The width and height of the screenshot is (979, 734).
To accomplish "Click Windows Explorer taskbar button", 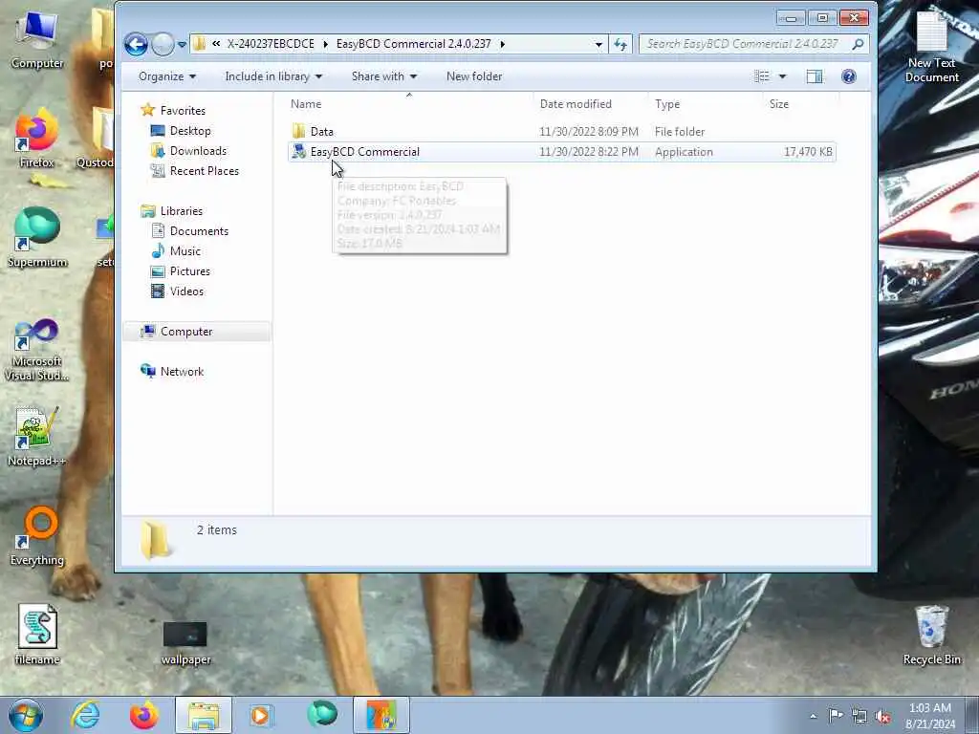I will tap(204, 715).
